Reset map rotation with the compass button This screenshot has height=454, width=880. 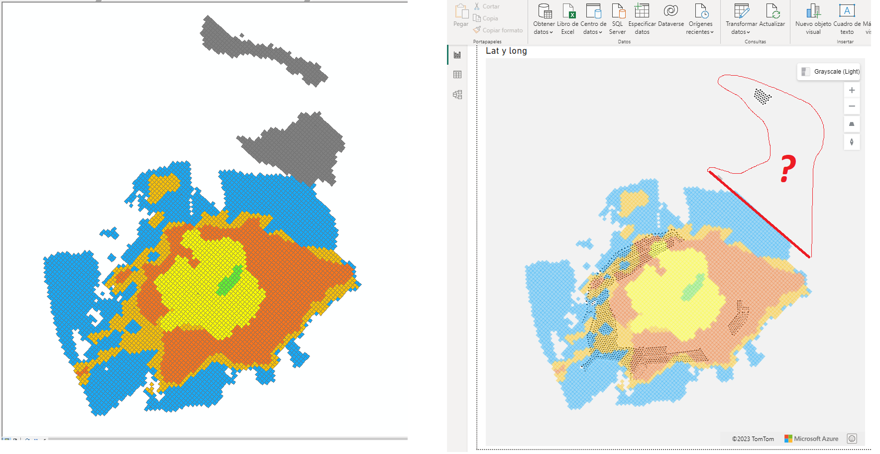[852, 142]
